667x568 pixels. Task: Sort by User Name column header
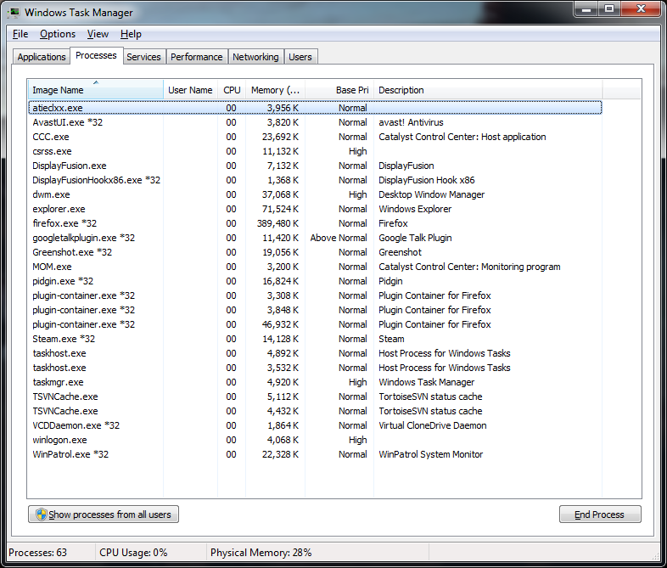pyautogui.click(x=190, y=90)
